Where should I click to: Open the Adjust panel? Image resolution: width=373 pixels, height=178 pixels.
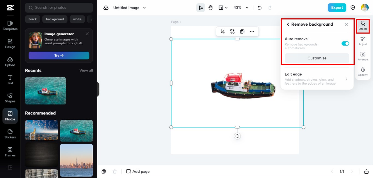pyautogui.click(x=363, y=41)
